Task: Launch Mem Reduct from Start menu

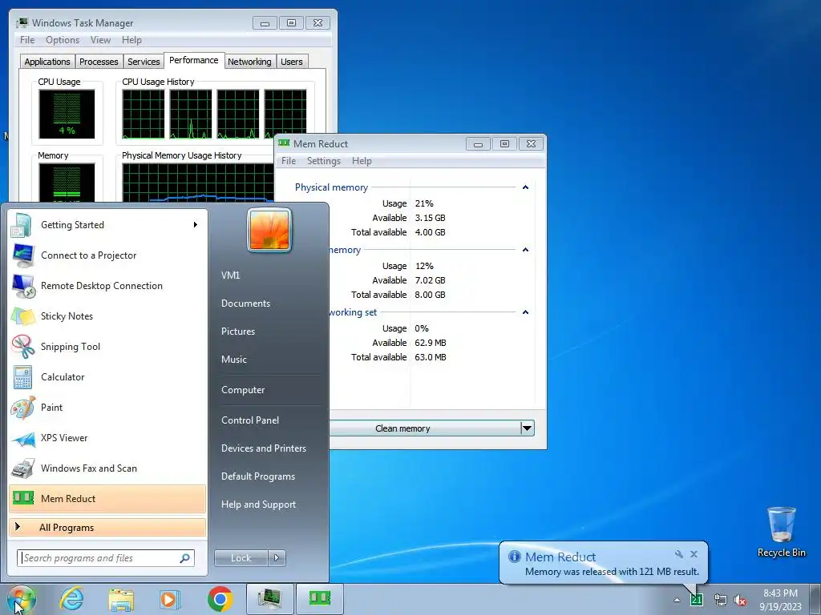Action: coord(107,498)
